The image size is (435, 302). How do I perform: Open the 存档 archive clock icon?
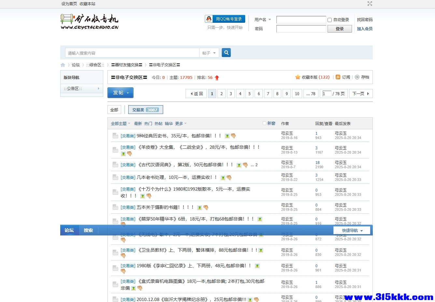tap(357, 77)
